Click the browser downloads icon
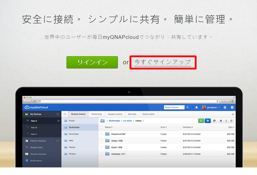The image size is (257, 175). coord(232,101)
